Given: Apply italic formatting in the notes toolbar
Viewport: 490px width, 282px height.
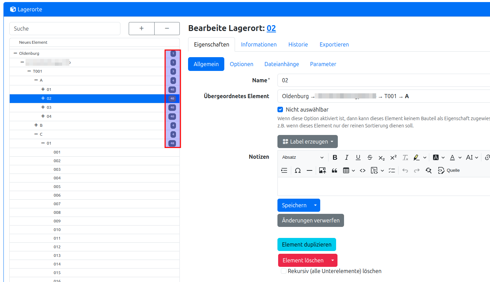Looking at the screenshot, I should tap(346, 157).
